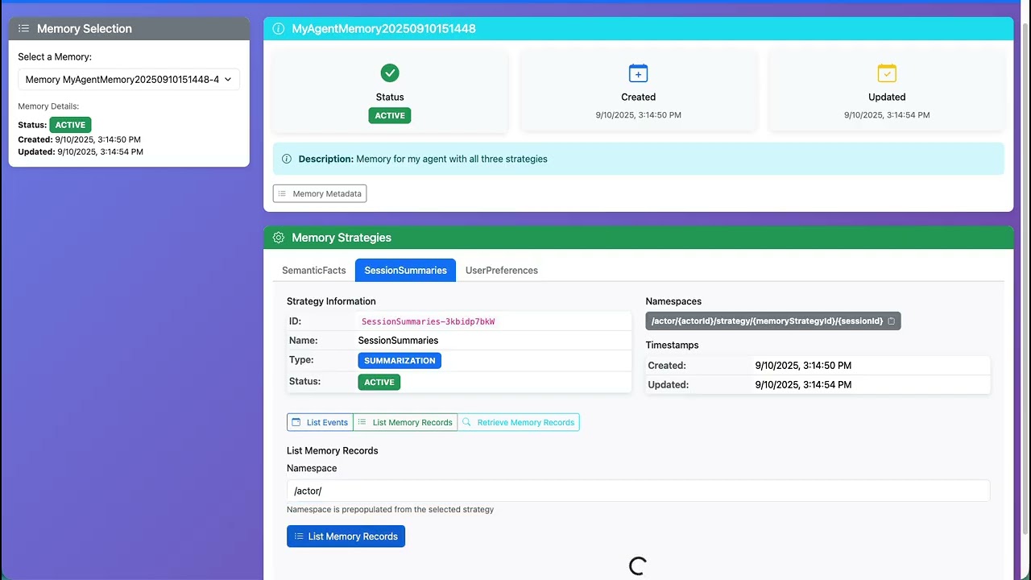Click the Timestamps heading

[x=672, y=345]
